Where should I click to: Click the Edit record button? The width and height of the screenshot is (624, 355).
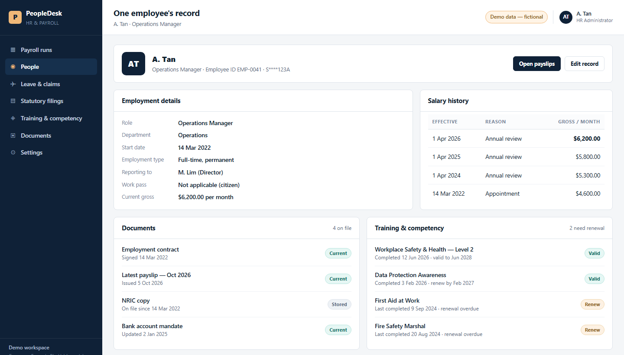[585, 64]
